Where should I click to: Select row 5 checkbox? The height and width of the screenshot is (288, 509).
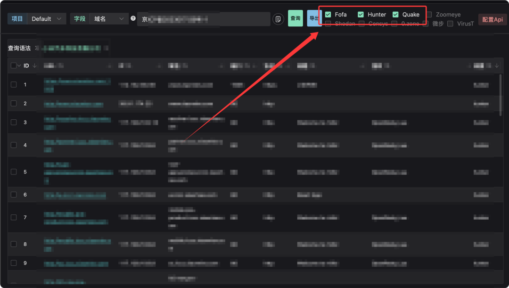tap(14, 172)
